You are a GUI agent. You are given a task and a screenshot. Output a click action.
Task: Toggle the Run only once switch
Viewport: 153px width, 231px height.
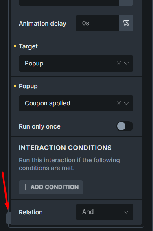click(x=125, y=126)
